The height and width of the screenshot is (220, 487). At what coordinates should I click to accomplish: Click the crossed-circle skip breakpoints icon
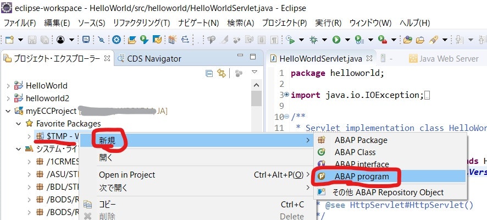(102, 40)
